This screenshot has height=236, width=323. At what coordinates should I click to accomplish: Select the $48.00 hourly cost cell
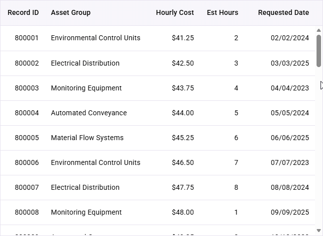pyautogui.click(x=183, y=212)
